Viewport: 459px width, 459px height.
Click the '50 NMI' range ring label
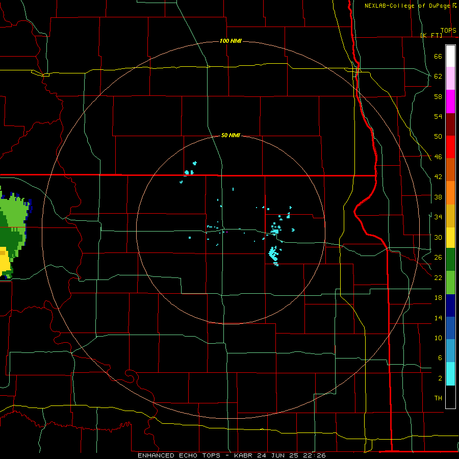click(231, 135)
